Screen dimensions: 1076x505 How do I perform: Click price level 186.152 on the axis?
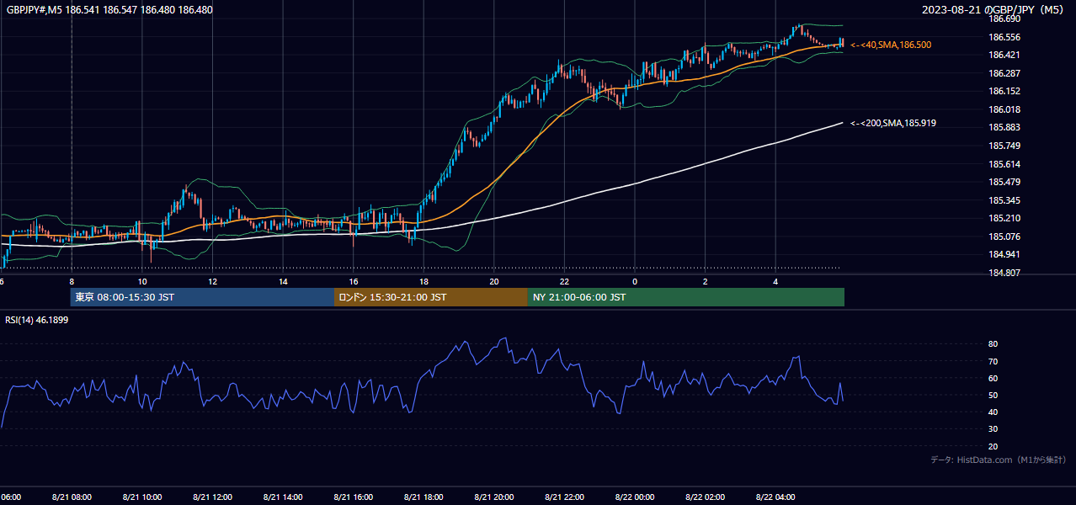click(1004, 91)
